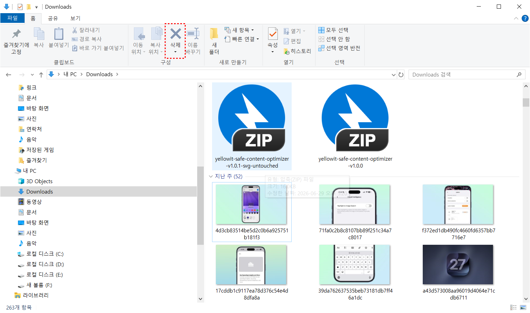Screen dimensions: 530x313
Task: Open the 이동 위치 (move to) menu
Action: coord(138,42)
